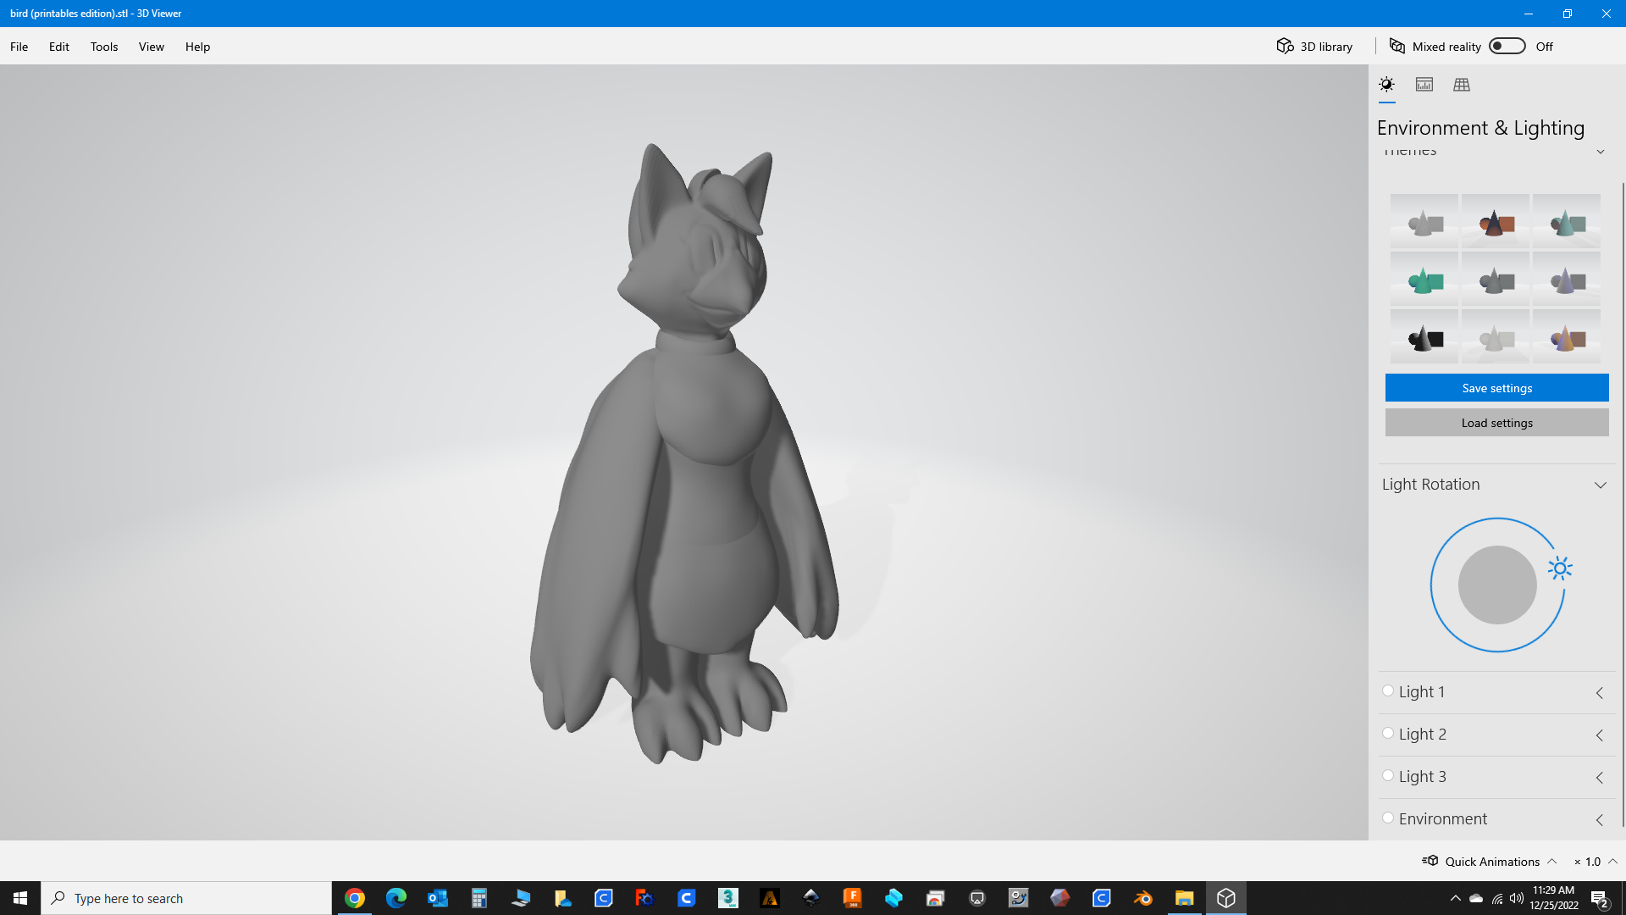Open Outlook from the taskbar
This screenshot has width=1626, height=915.
pyautogui.click(x=438, y=898)
